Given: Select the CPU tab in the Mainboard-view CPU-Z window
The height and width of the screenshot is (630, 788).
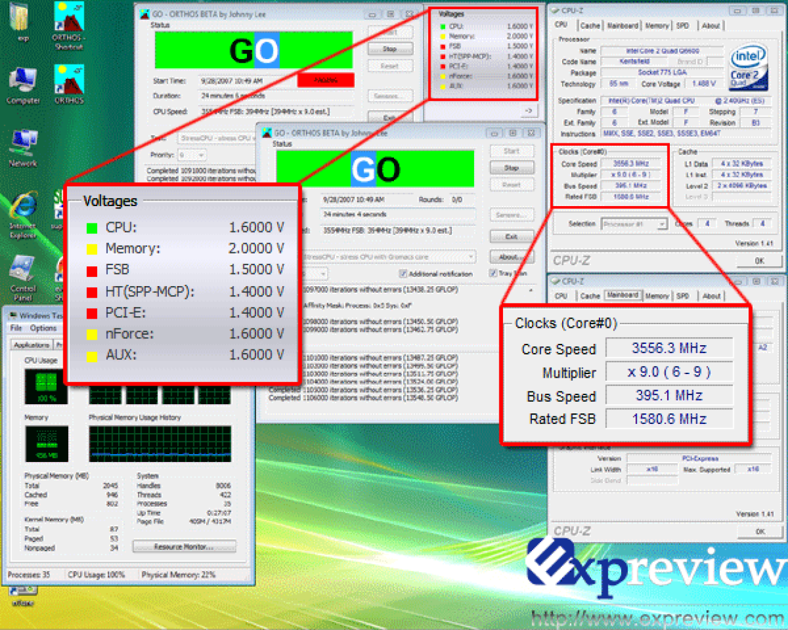Looking at the screenshot, I should [x=561, y=296].
